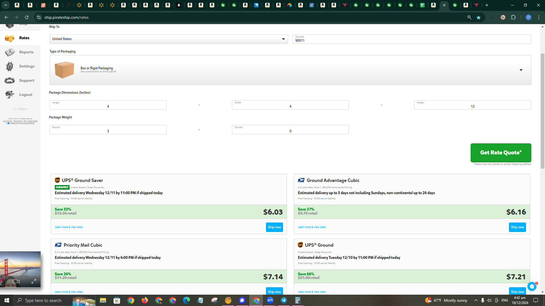Click Logout in the sidebar
The image size is (545, 306).
[x=20, y=95]
